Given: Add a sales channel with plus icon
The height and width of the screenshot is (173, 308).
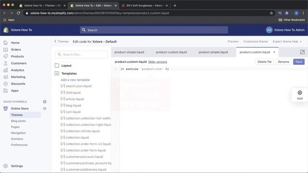Looking at the screenshot, I should click(x=45, y=101).
